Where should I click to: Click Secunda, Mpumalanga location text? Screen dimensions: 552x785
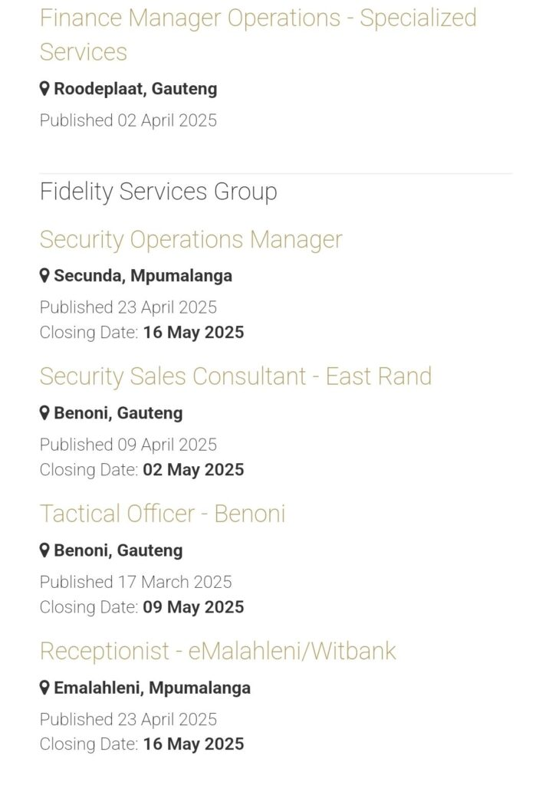[x=143, y=276]
